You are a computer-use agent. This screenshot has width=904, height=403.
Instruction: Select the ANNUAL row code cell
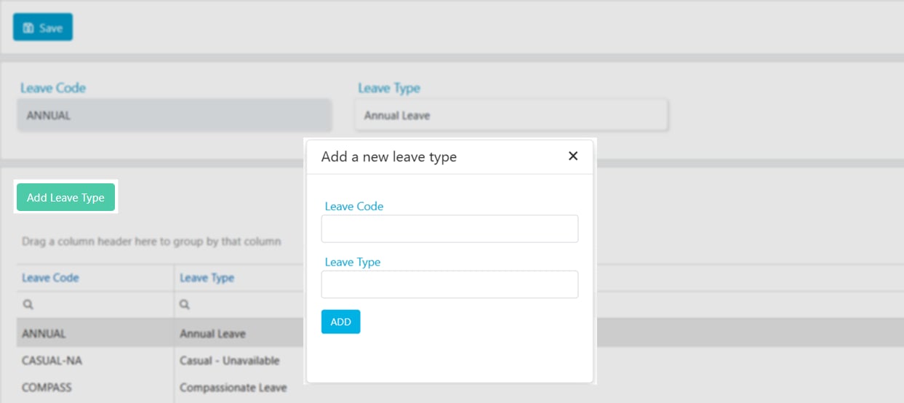click(x=95, y=334)
